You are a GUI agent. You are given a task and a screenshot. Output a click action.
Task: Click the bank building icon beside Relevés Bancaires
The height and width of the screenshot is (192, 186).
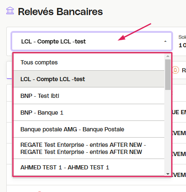(10, 10)
